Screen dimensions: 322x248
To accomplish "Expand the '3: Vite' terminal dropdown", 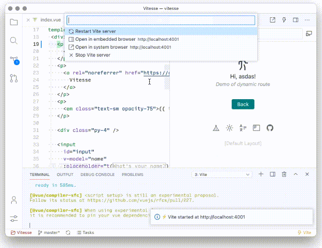I will point(222,175).
